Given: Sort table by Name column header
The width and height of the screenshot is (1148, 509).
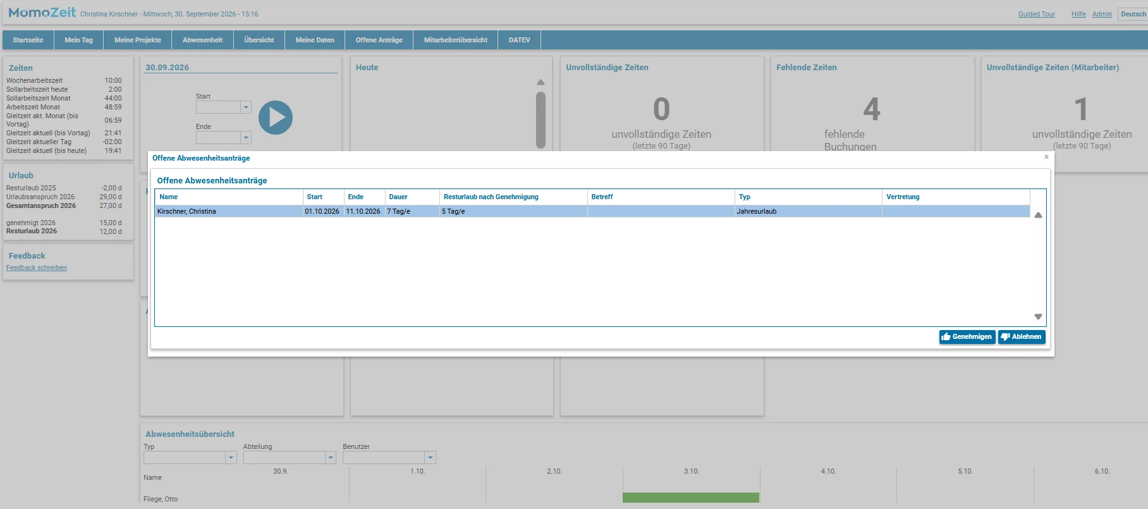Looking at the screenshot, I should tap(229, 197).
